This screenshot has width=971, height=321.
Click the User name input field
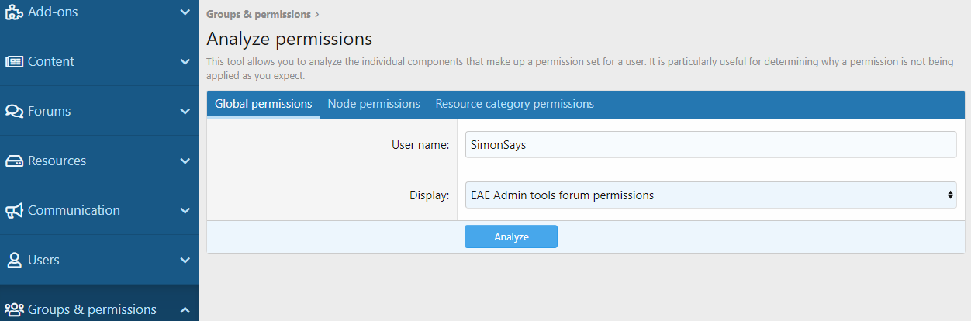tap(710, 145)
